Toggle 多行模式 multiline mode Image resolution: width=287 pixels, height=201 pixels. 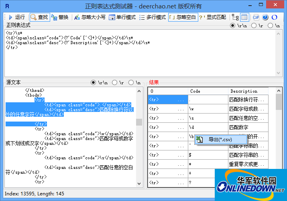point(152,17)
